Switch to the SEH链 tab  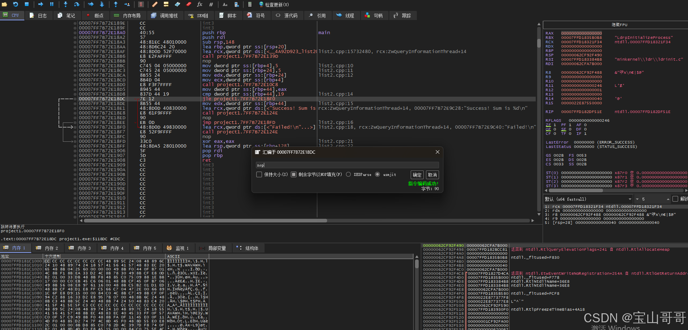pos(198,16)
